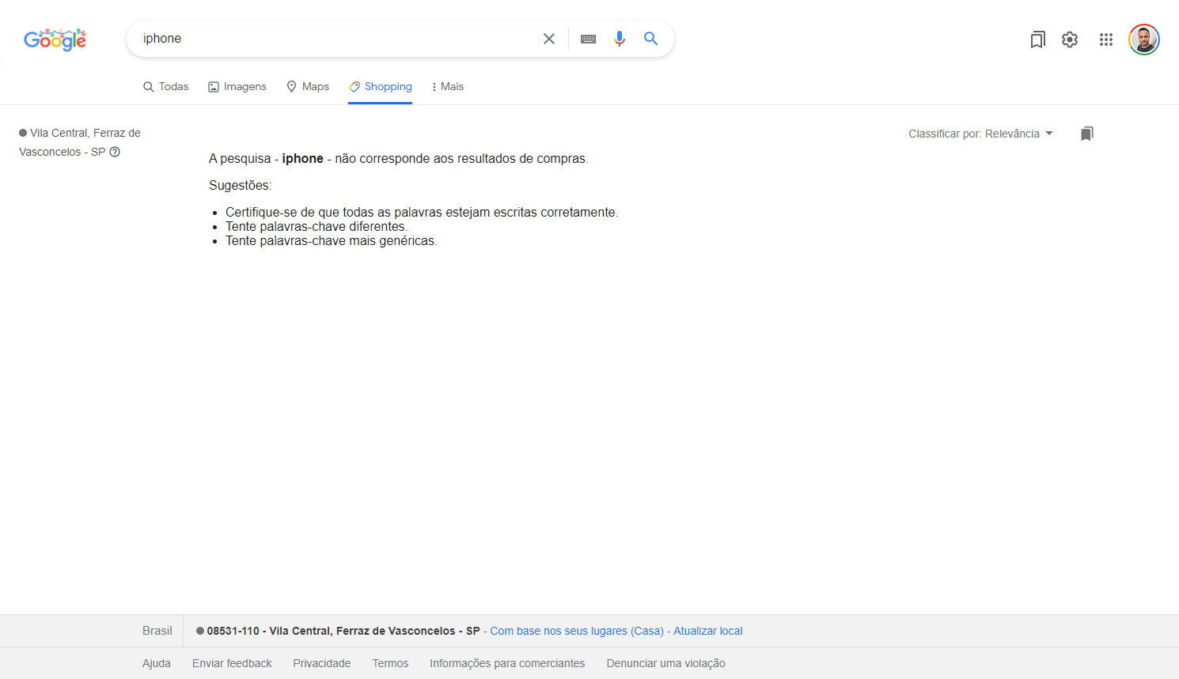The width and height of the screenshot is (1179, 679).
Task: Click the 'A pesquisa - iphone' message line
Action: (x=399, y=159)
